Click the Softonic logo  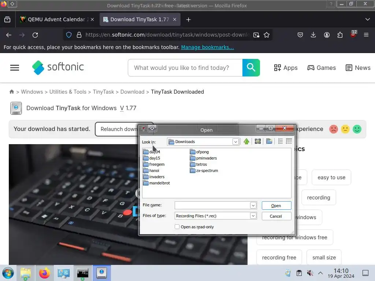tap(58, 67)
